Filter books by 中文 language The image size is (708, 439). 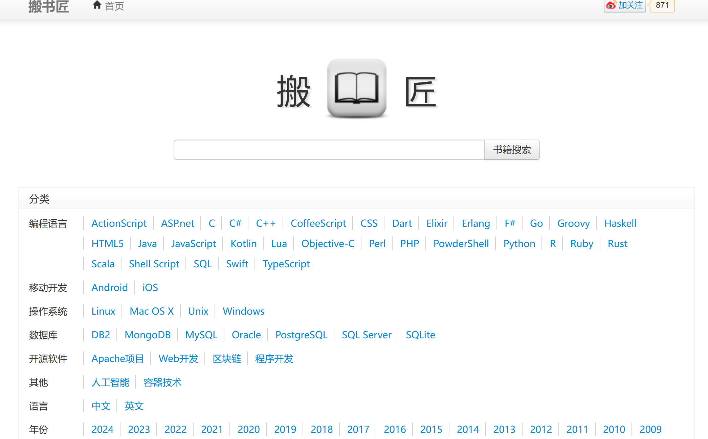pos(101,406)
